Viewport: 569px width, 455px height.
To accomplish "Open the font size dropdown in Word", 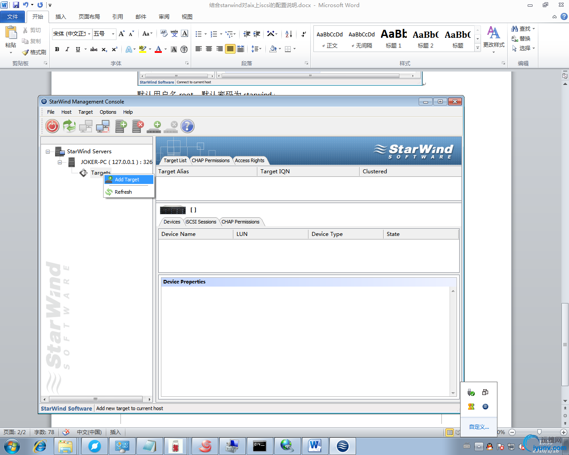I will [x=113, y=34].
